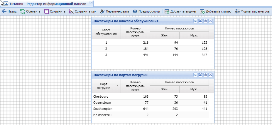Export the портам погрузки widget to Excel
Viewport: 272px width, 125px height.
(200, 75)
